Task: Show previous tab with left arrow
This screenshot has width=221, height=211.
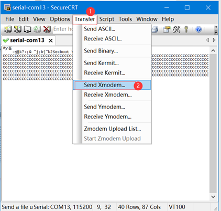Action: 207,40
